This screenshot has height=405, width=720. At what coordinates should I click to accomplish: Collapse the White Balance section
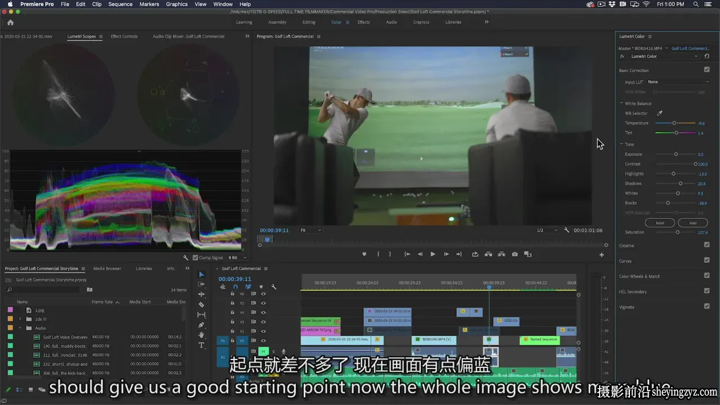coord(622,103)
